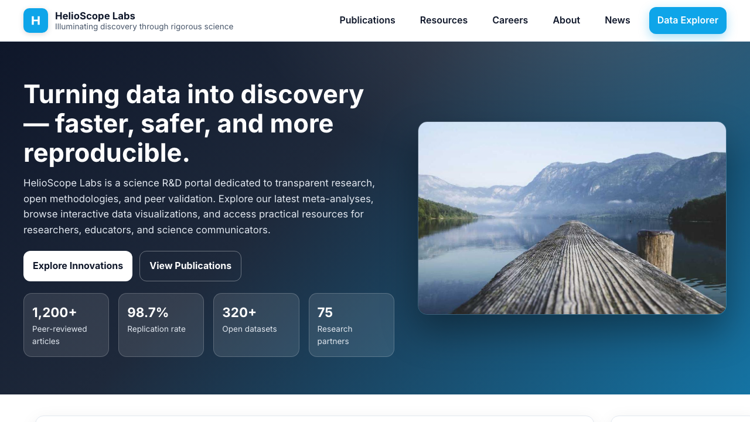Click the View Publications button
Viewport: 750px width, 422px height.
(190, 266)
